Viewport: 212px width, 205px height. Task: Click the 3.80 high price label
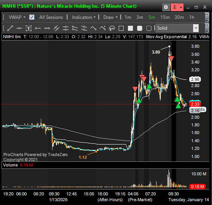pyautogui.click(x=156, y=52)
